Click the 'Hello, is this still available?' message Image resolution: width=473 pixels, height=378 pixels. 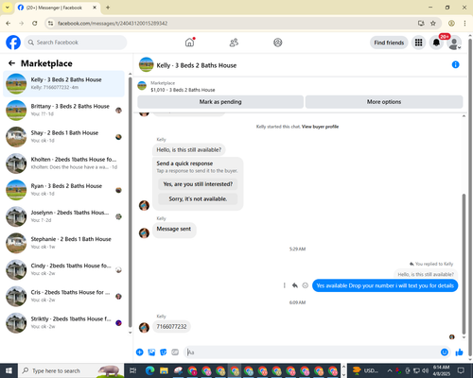(189, 149)
